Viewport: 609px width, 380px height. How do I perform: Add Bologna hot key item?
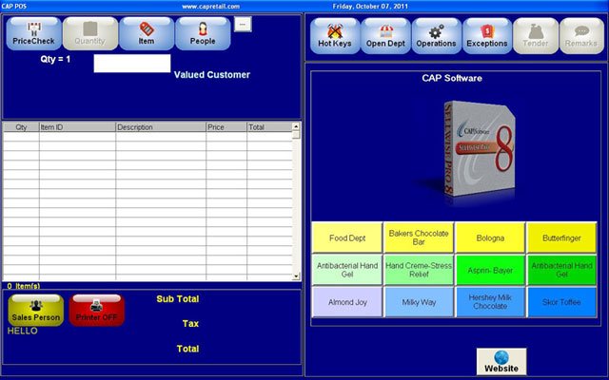(x=490, y=237)
